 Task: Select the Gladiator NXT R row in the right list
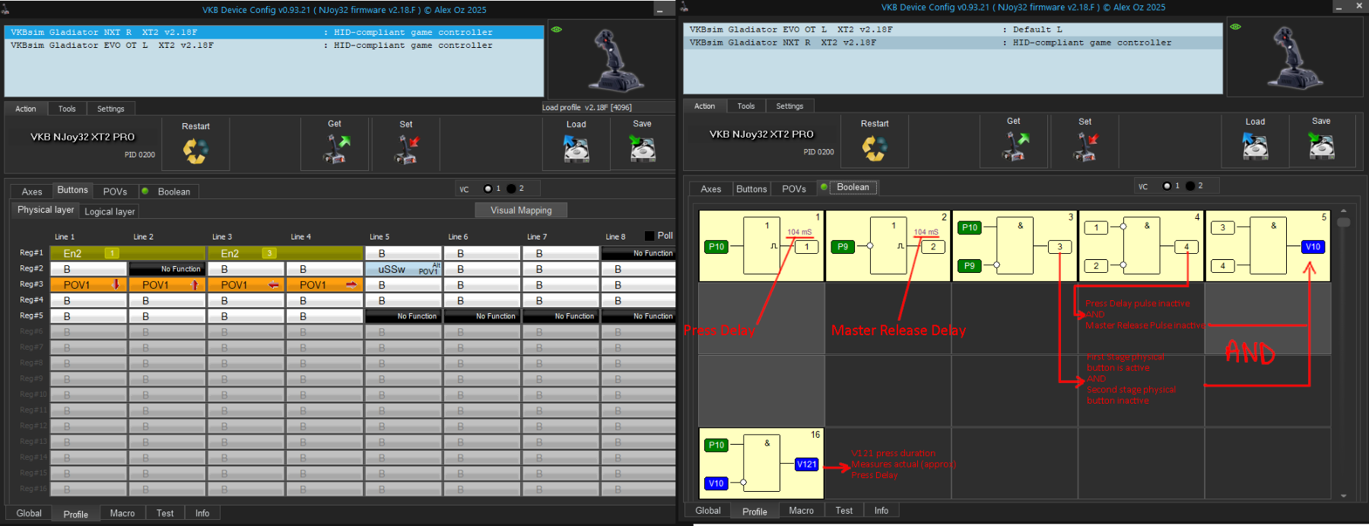pyautogui.click(x=952, y=43)
